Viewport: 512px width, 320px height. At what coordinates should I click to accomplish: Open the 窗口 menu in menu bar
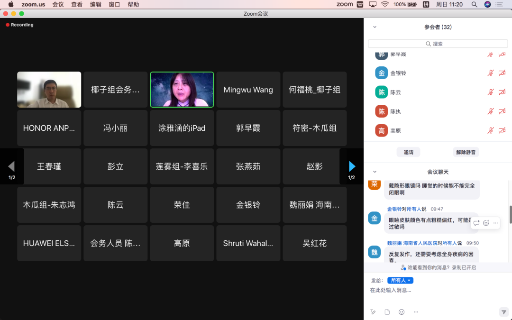(114, 4)
